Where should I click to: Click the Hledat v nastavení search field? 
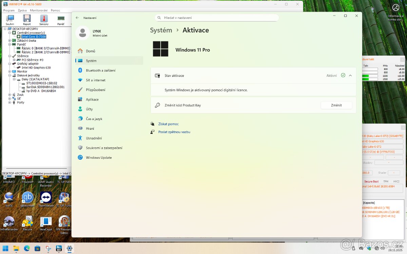[x=217, y=18]
